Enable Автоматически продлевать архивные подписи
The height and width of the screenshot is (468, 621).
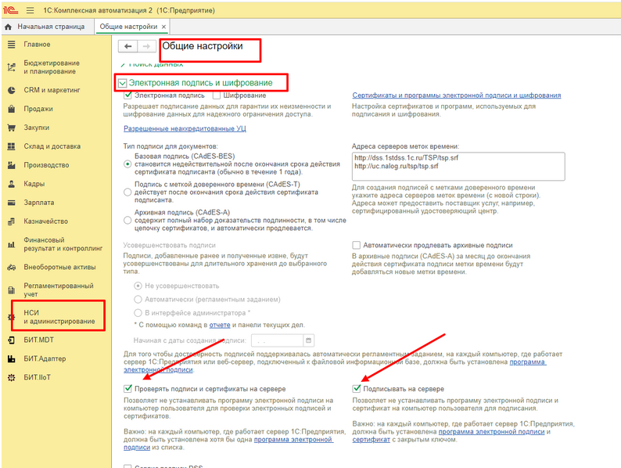tap(357, 245)
